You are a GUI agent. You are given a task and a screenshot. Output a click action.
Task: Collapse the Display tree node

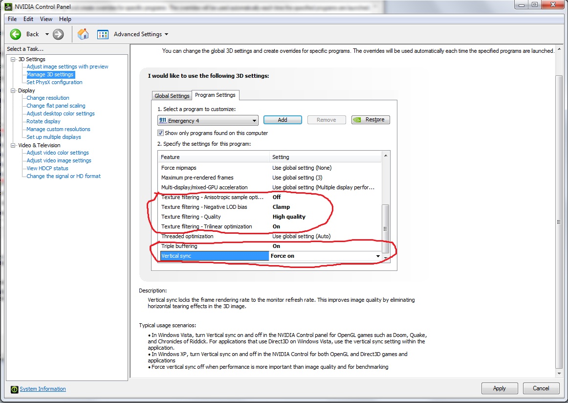coord(13,90)
